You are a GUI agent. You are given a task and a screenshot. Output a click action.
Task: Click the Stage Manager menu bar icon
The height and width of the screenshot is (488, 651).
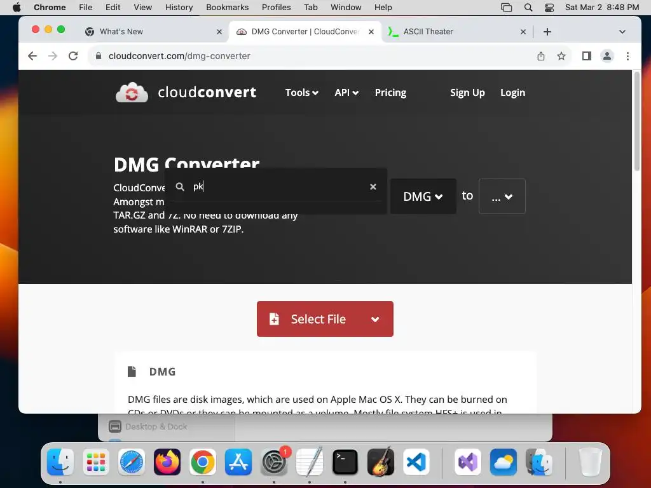pos(507,8)
